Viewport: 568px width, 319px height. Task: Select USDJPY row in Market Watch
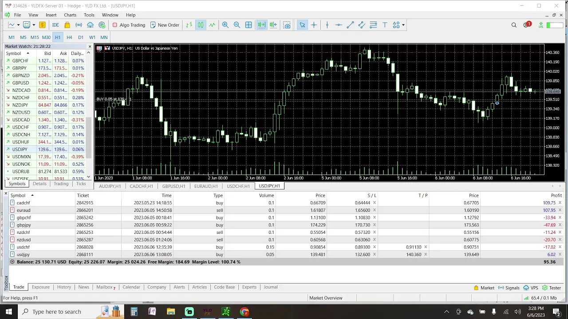[45, 149]
